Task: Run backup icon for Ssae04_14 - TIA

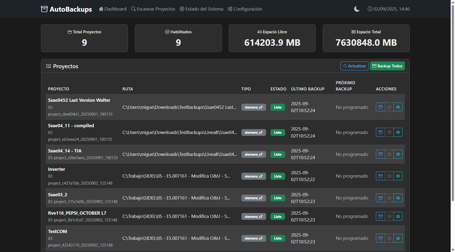Action: [x=380, y=154]
